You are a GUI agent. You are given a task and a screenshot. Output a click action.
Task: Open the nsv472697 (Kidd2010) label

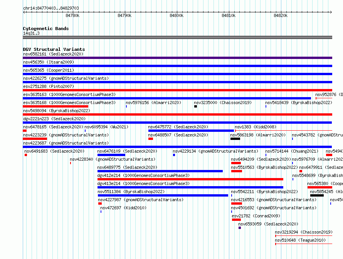click(123, 208)
